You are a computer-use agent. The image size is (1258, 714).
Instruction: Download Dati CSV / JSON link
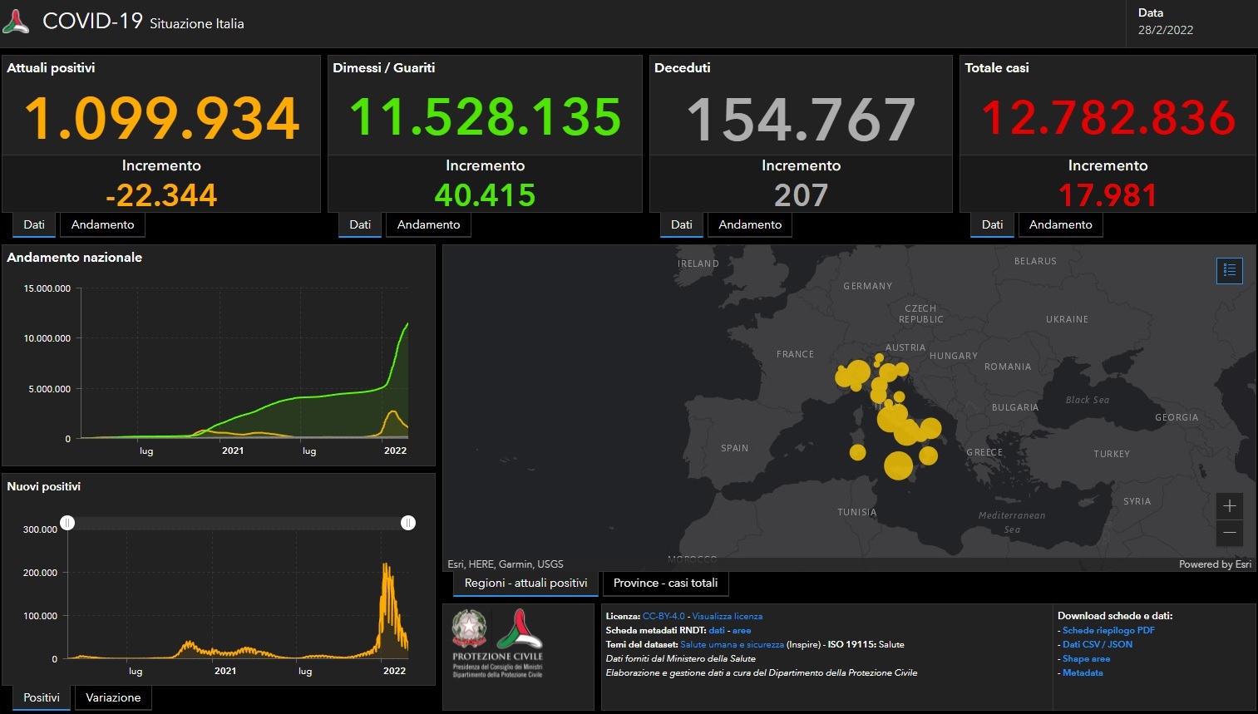point(1098,645)
